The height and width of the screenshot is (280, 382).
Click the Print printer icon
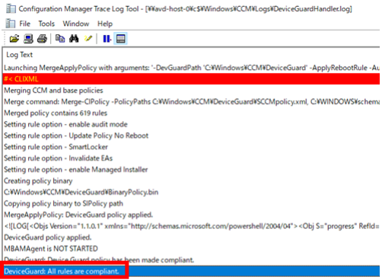pos(42,39)
